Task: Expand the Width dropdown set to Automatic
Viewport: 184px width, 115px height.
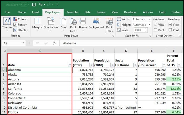Action: point(149,19)
